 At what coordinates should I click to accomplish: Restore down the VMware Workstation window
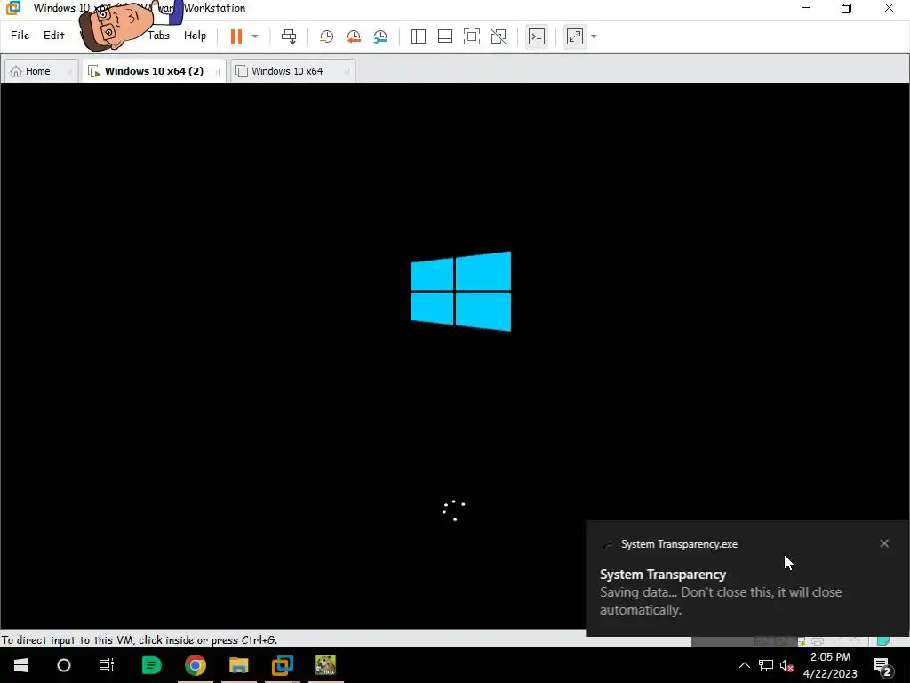(846, 8)
